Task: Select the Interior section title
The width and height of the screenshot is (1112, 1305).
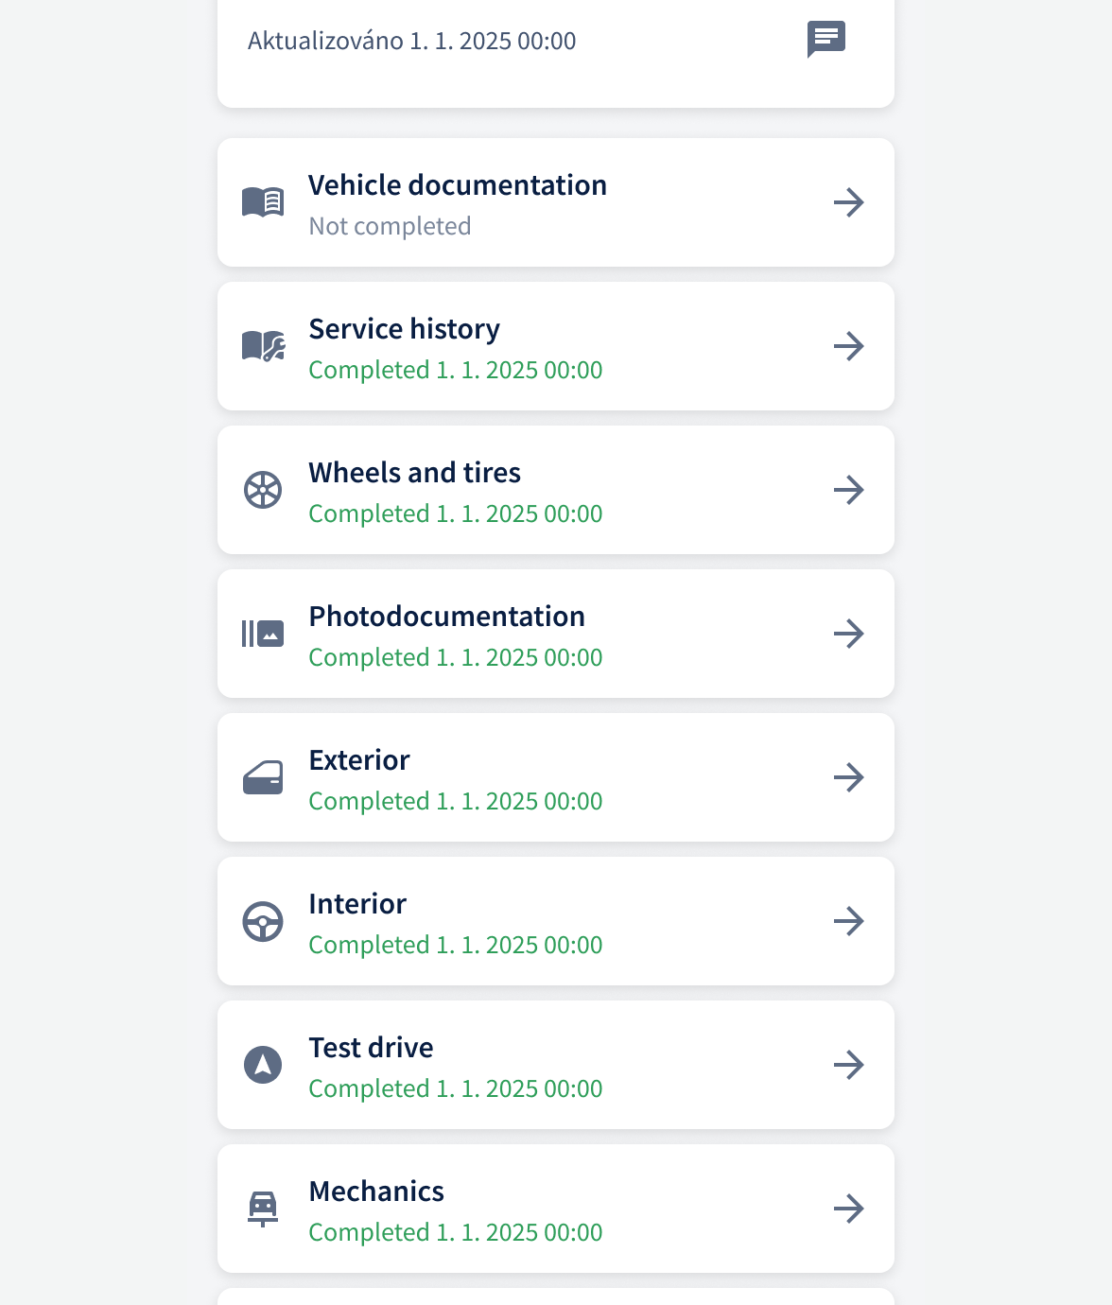Action: [x=357, y=904]
